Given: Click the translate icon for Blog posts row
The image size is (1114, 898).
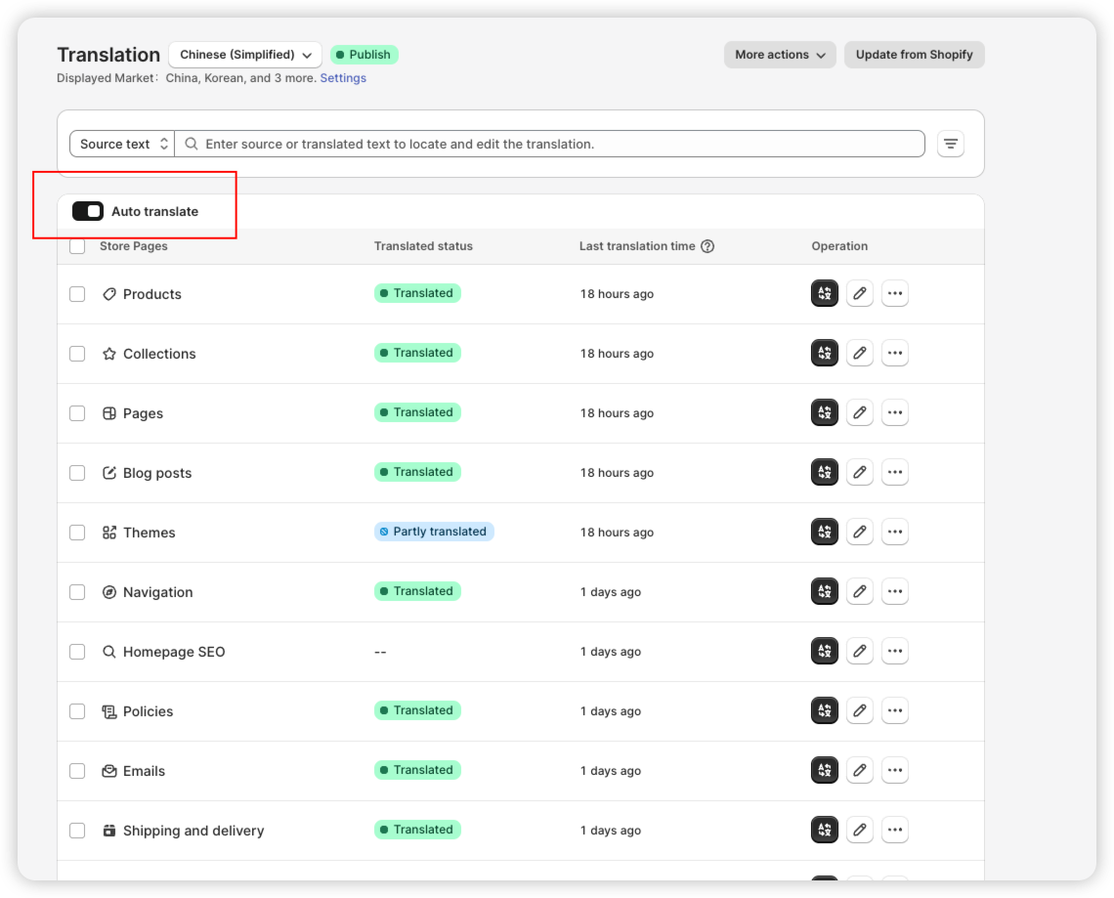Looking at the screenshot, I should click(x=824, y=472).
